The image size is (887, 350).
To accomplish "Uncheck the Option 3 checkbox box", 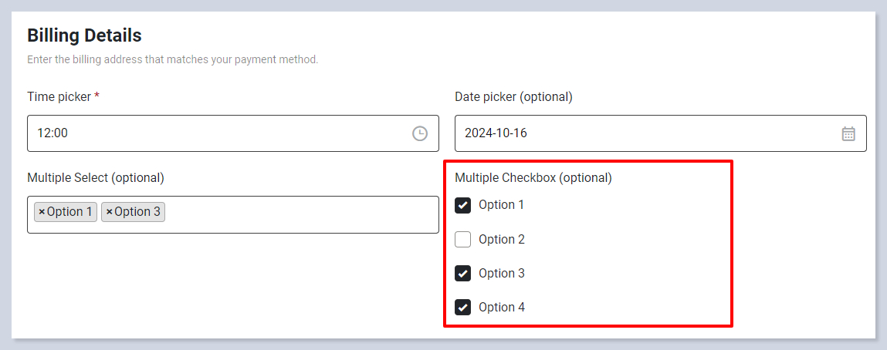I will [463, 274].
